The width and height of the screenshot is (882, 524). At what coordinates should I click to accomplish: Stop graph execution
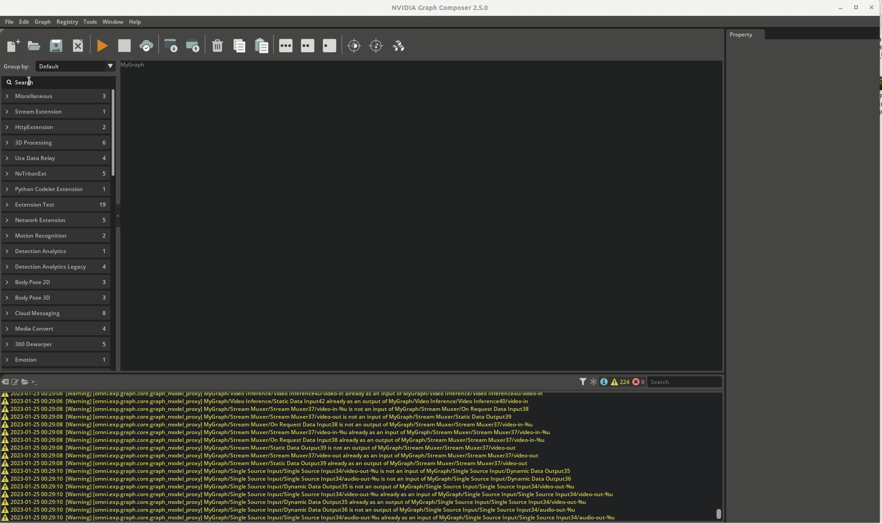124,46
